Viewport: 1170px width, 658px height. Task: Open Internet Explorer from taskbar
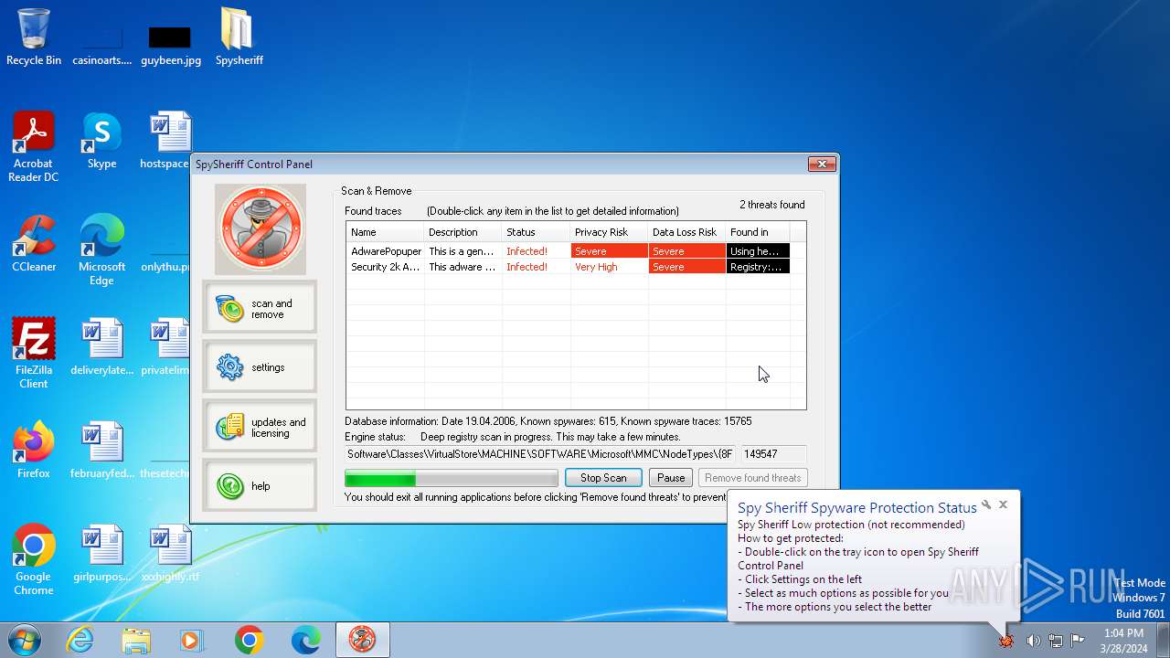[80, 640]
